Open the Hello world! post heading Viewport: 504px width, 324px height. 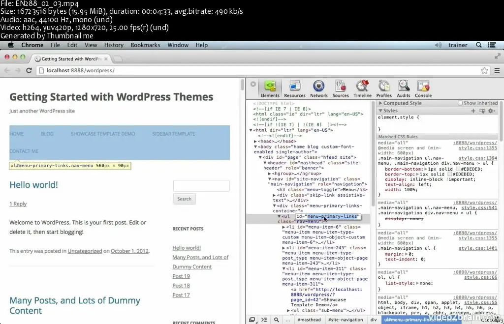[x=34, y=185]
